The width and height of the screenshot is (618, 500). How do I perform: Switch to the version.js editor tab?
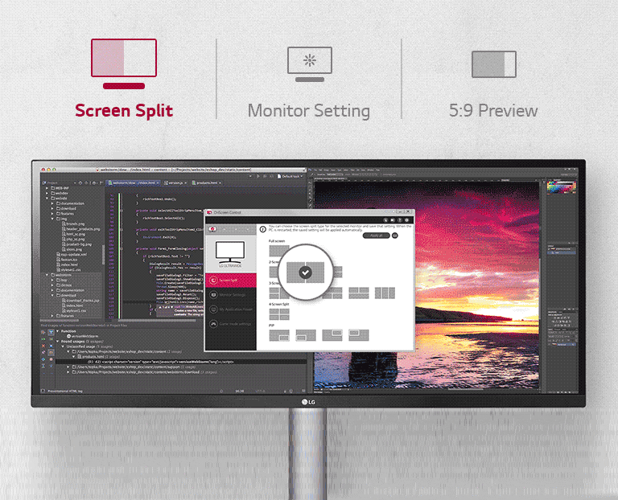click(174, 182)
